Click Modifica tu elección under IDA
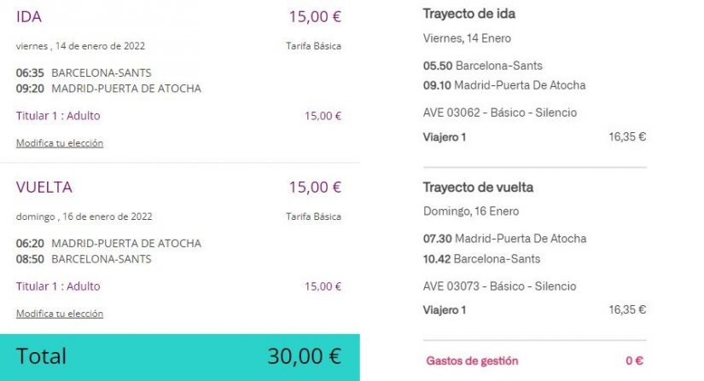The width and height of the screenshot is (704, 381). pos(60,143)
